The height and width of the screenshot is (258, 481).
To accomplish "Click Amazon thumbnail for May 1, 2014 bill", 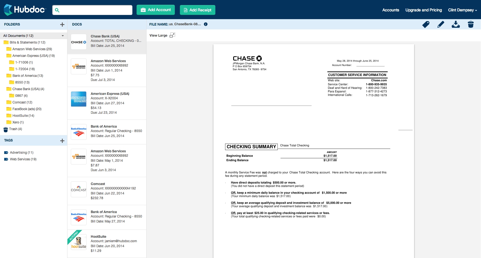I will 79,157.
